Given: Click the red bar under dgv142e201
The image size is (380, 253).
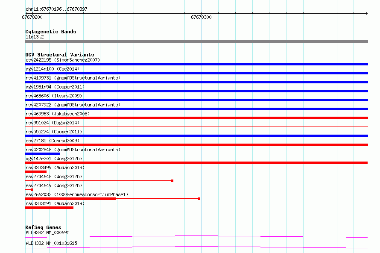Looking at the screenshot, I should [196, 163].
